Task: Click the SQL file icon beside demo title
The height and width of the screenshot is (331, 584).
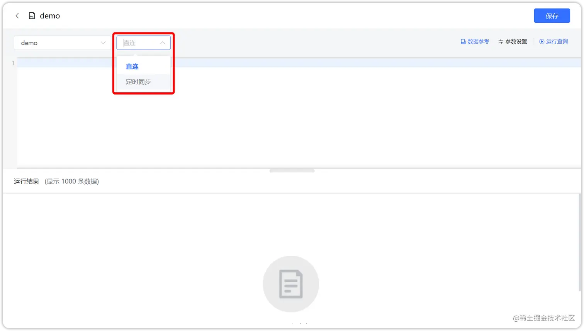Action: [x=32, y=16]
